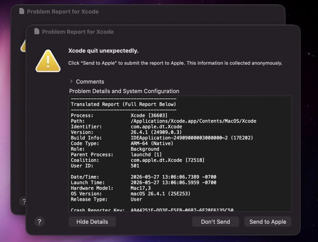Click the front window's 'Problem Report for Xcode' title
Viewport: 318px width, 242px height.
78,32
